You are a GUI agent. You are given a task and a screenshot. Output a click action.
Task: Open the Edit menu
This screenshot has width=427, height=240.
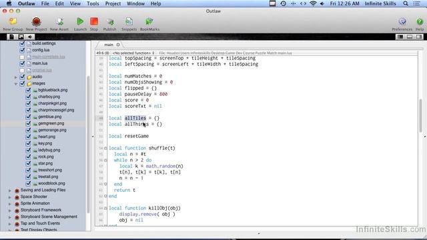click(59, 3)
